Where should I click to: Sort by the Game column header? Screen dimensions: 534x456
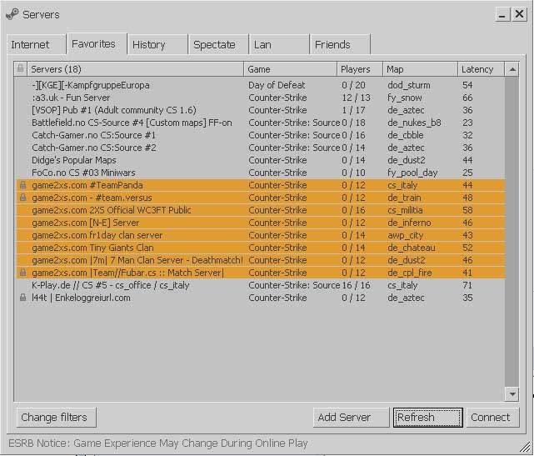pyautogui.click(x=291, y=69)
